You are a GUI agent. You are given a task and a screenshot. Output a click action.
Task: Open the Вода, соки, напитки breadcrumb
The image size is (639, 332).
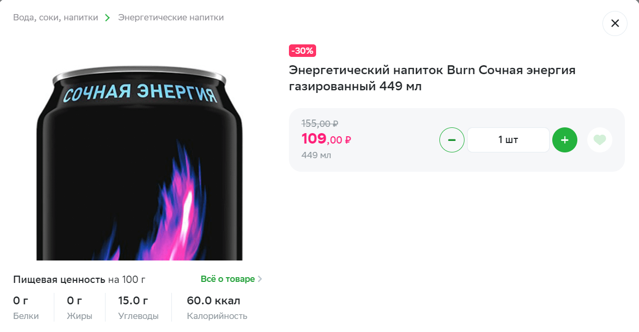coord(55,17)
